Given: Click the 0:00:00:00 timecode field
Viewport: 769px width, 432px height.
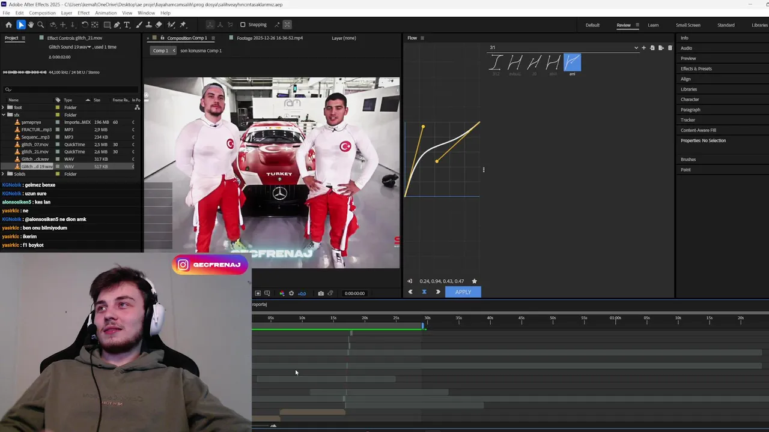Looking at the screenshot, I should (354, 293).
